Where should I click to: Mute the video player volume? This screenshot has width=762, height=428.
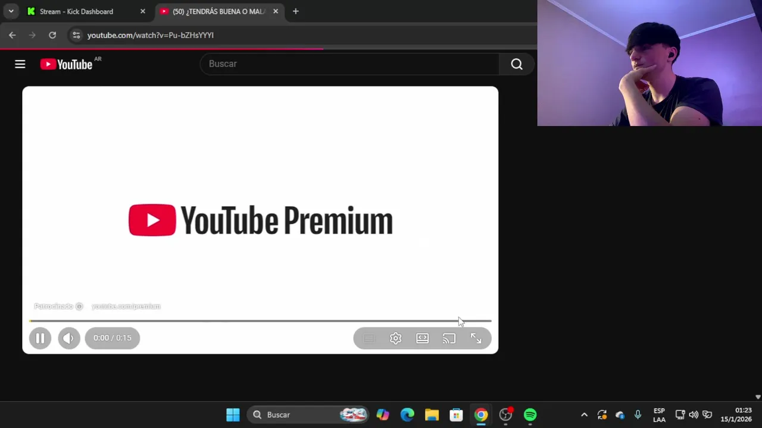point(68,338)
